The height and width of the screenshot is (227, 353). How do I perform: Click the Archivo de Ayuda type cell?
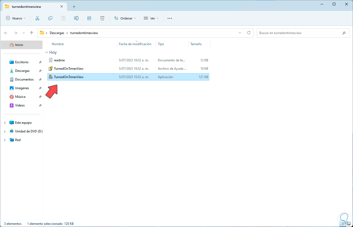[x=172, y=69]
